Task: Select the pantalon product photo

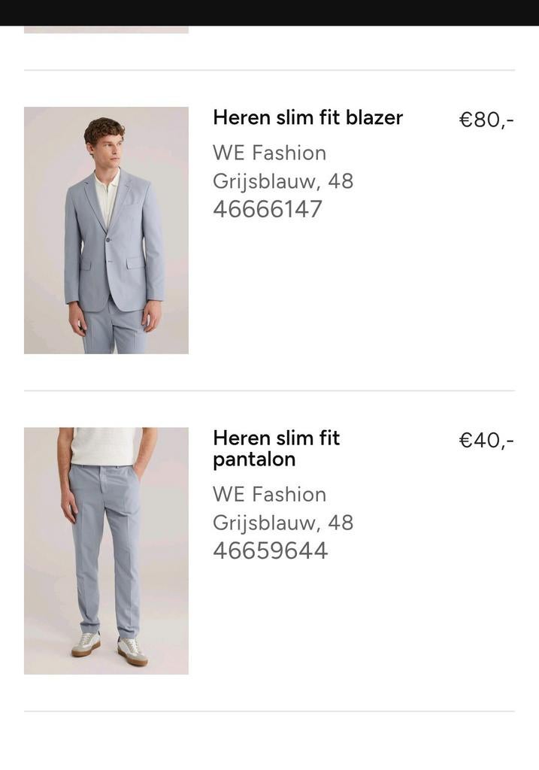Action: click(x=106, y=550)
